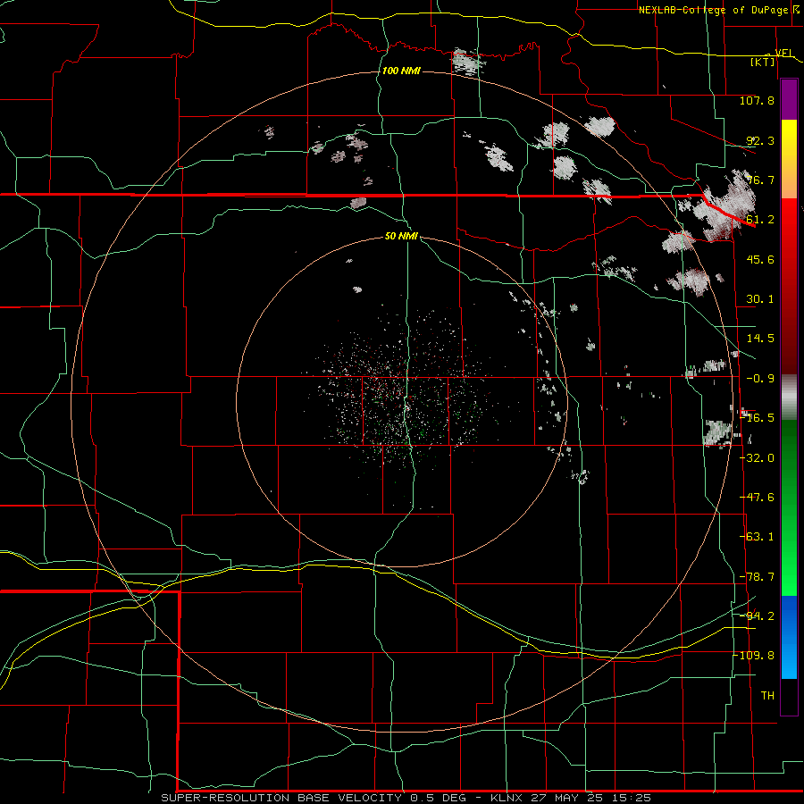Select the 30.1 scale value
This screenshot has width=804, height=804.
tap(760, 299)
